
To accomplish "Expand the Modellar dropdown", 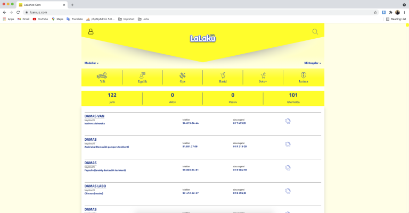I will (92, 63).
